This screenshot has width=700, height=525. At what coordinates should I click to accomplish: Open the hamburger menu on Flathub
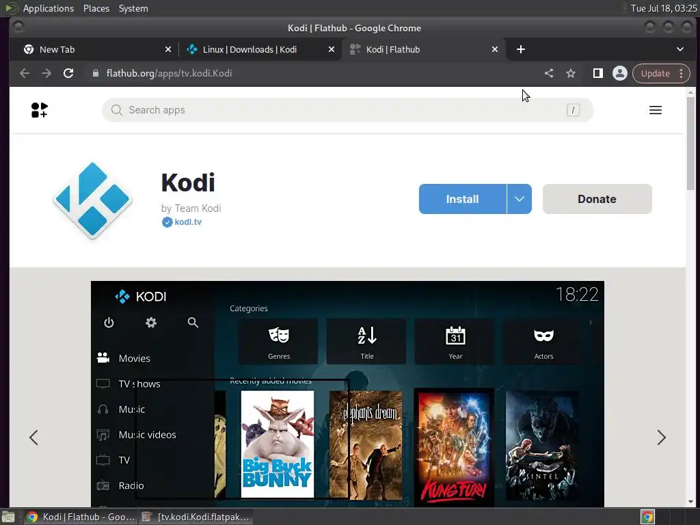[x=655, y=110]
